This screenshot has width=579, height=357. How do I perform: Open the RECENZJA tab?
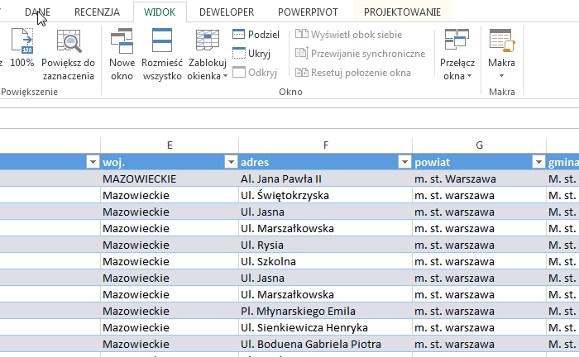[97, 12]
